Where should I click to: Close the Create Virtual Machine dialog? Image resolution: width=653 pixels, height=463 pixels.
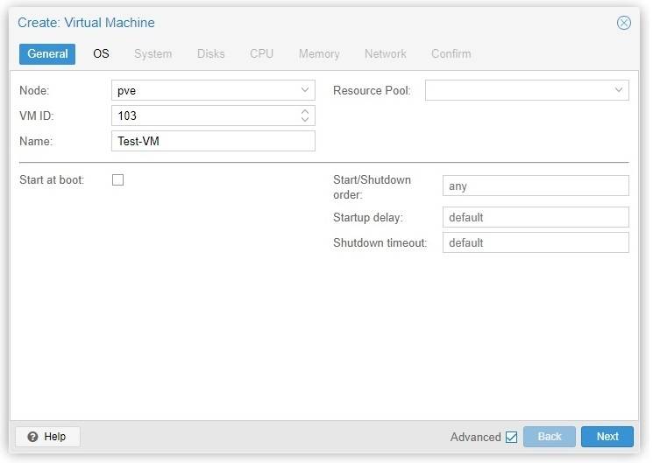(x=623, y=23)
